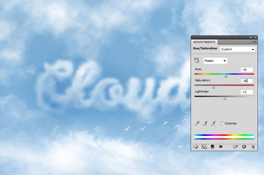Image resolution: width=264 pixels, height=175 pixels.
Task: Open the Adjustments panel flyout menu
Action: pyautogui.click(x=254, y=42)
